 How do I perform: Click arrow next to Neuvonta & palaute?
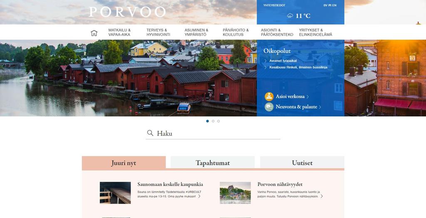pos(320,107)
